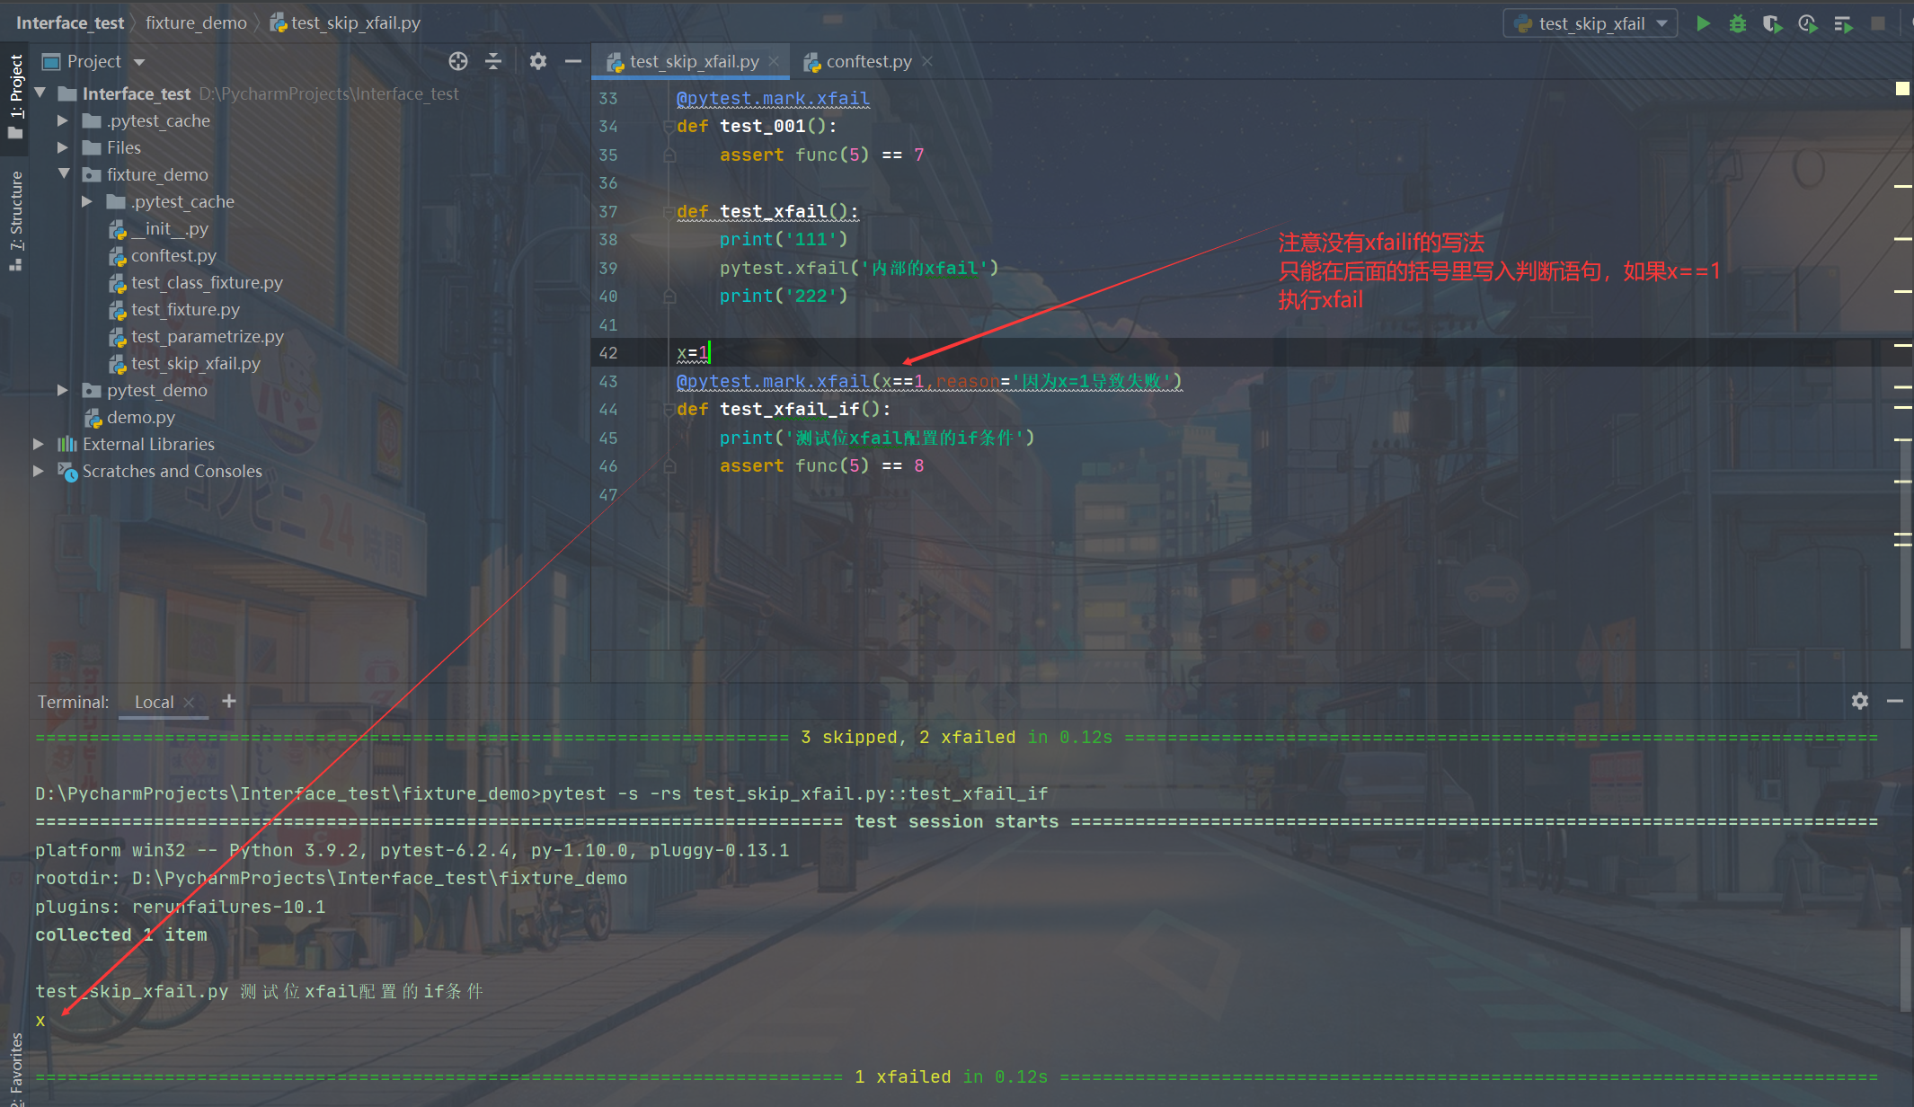Viewport: 1914px width, 1107px height.
Task: Click the @pytest.mark.xfail decorator on line 33
Action: (x=773, y=98)
